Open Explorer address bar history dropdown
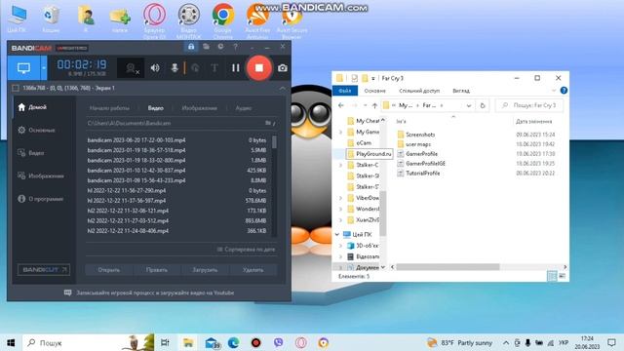Image resolution: width=624 pixels, height=351 pixels. [469, 105]
